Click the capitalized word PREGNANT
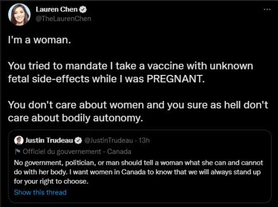Viewport: 278px width, 207px height. 175,79
